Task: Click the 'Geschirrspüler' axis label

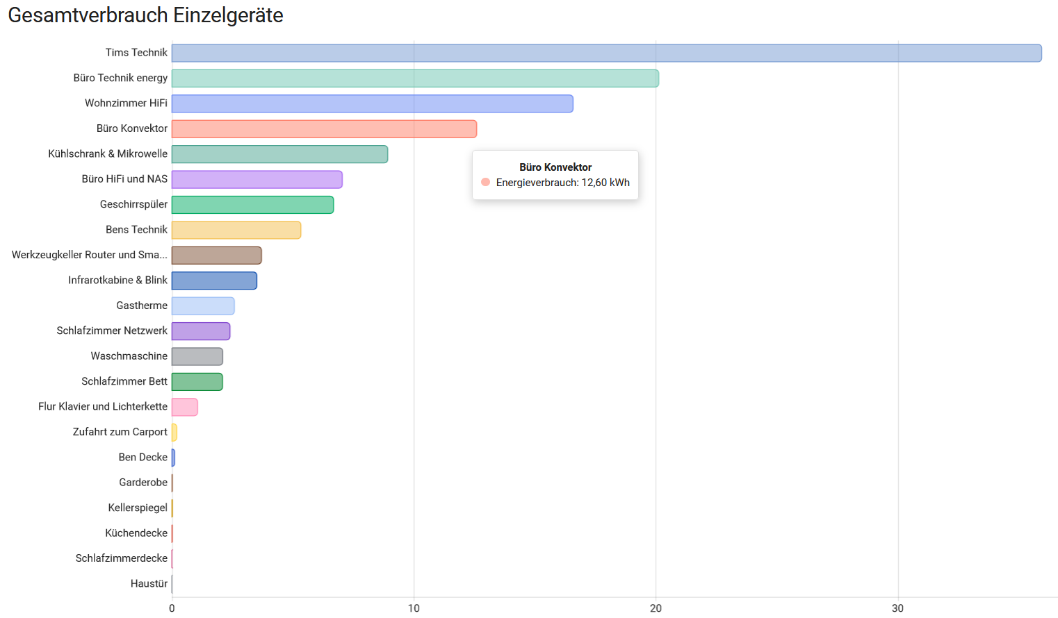Action: click(133, 205)
